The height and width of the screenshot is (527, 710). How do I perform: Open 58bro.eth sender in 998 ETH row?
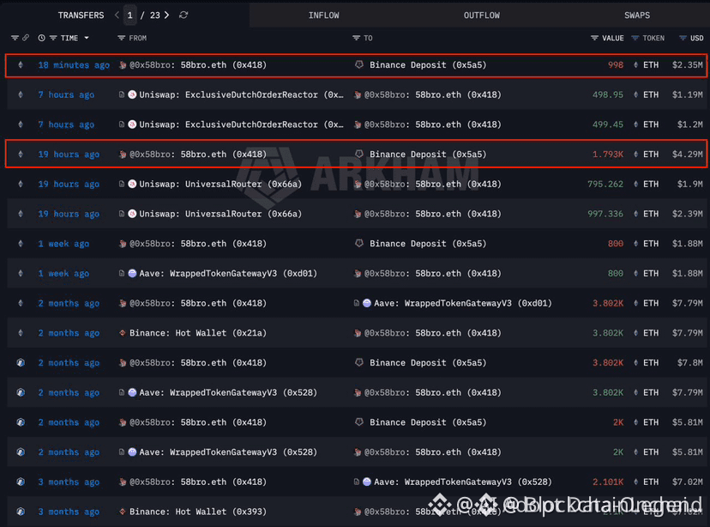[x=198, y=65]
